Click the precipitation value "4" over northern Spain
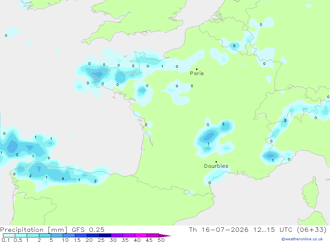 [x=63, y=179]
